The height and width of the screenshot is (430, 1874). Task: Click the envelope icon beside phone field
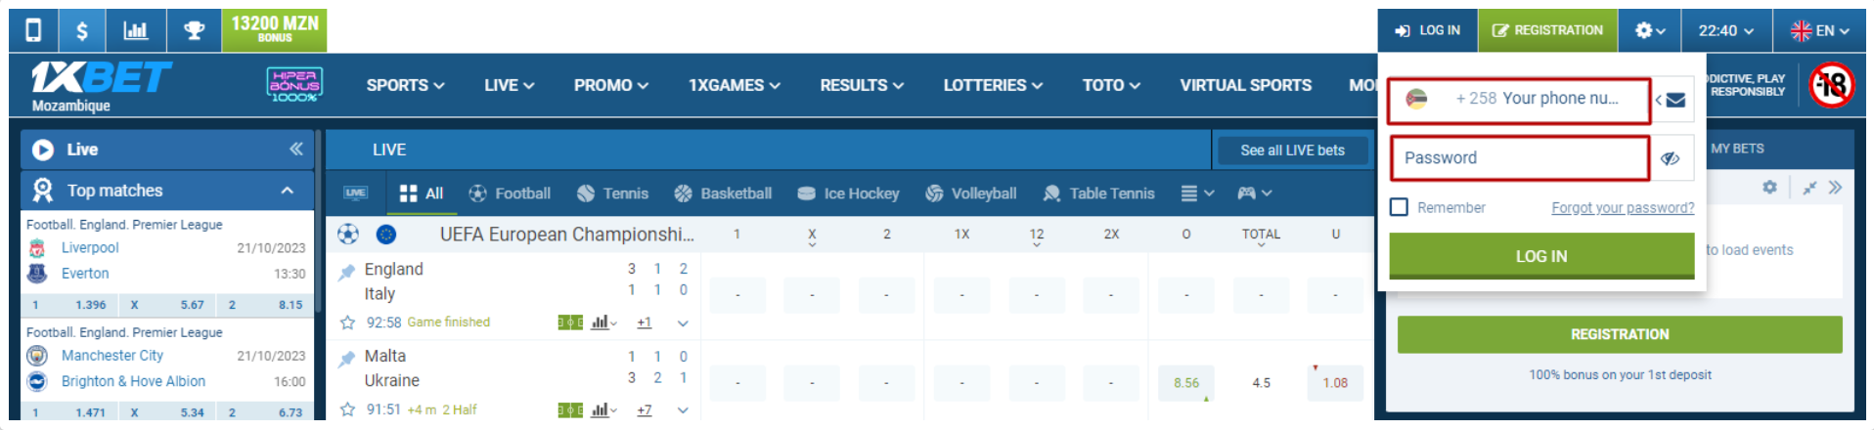[1675, 100]
